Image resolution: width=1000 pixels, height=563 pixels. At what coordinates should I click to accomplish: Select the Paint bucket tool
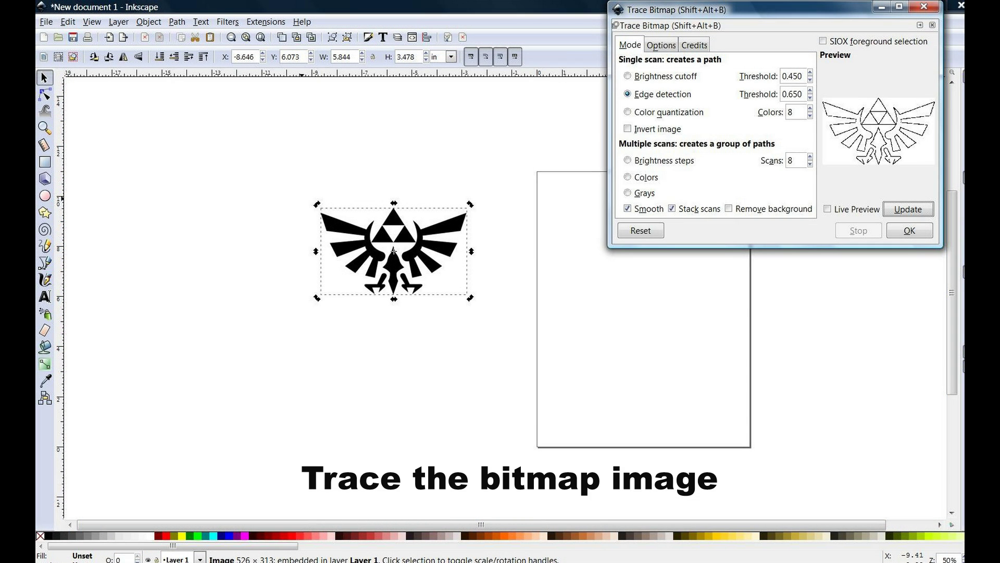(x=45, y=347)
